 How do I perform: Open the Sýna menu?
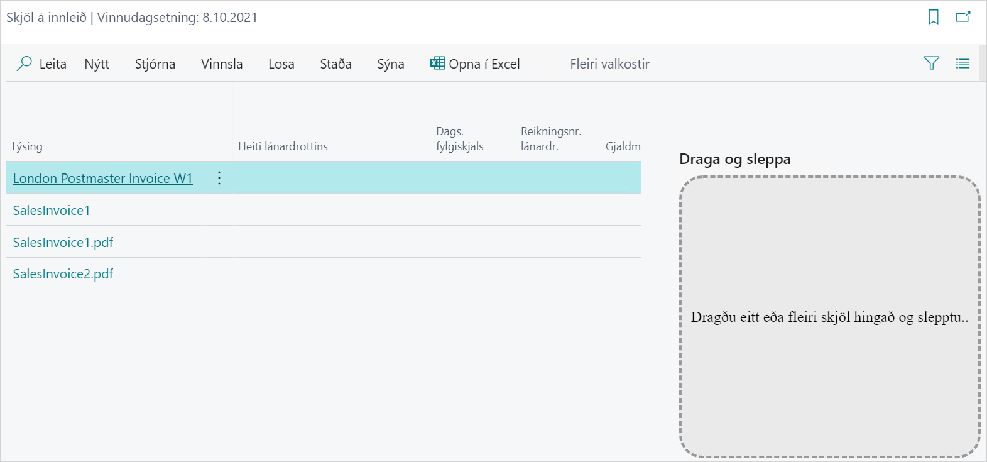pos(390,64)
